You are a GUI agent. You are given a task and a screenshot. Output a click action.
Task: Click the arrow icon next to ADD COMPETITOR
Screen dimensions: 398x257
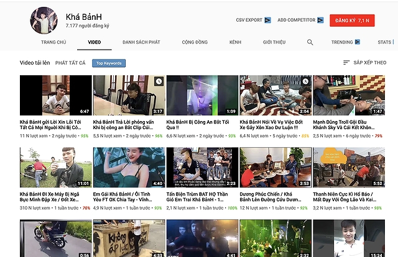320,20
